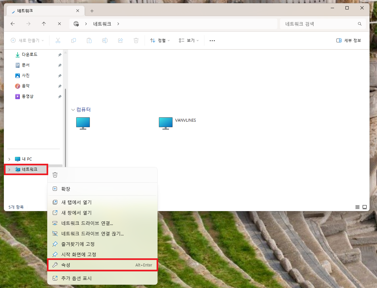Select the Cut icon in the toolbar
The width and height of the screenshot is (377, 288).
pos(58,40)
